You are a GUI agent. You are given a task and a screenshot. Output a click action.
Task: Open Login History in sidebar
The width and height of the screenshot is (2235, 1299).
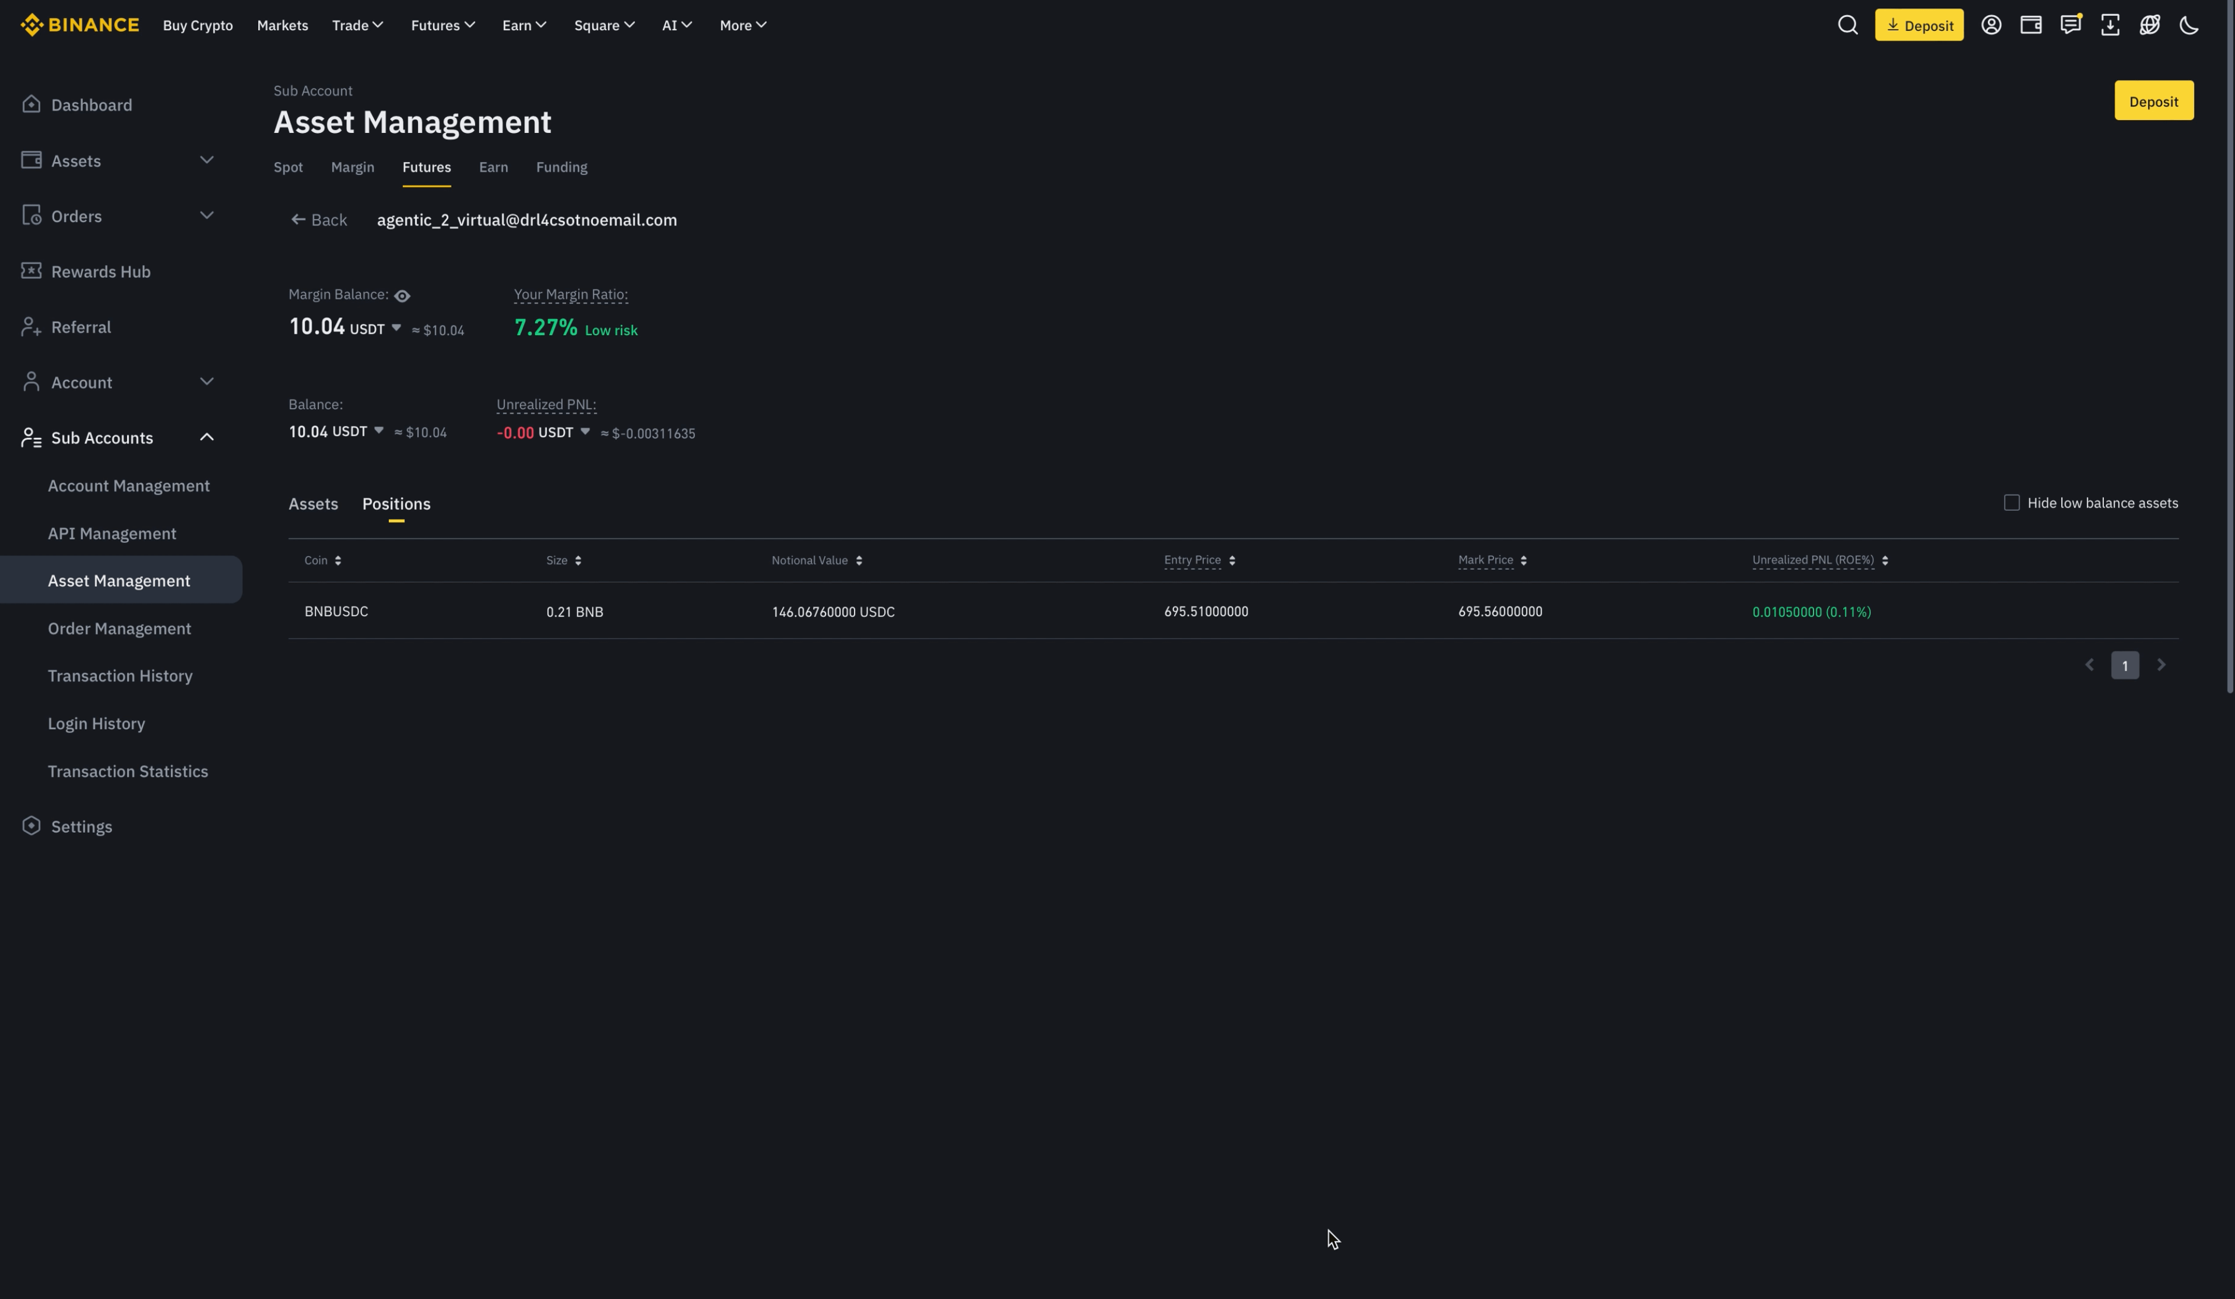point(97,724)
